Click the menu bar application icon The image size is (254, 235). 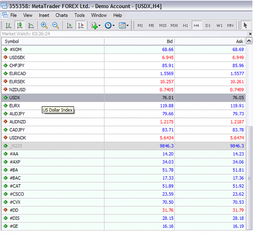click(5, 15)
